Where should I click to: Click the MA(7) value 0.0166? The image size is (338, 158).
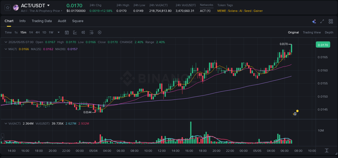point(24,49)
